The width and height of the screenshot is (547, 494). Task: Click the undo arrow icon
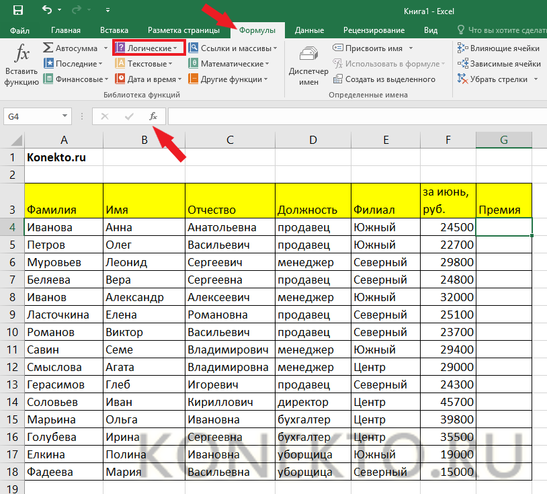pos(47,11)
